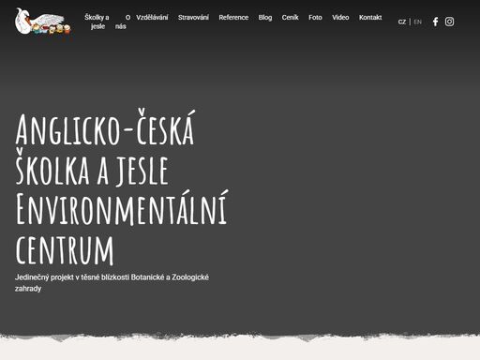Click the 'Jedinečný projekt v těsné blízkosti' subtitle
Viewport: 480px width, 360px height.
tap(112, 283)
